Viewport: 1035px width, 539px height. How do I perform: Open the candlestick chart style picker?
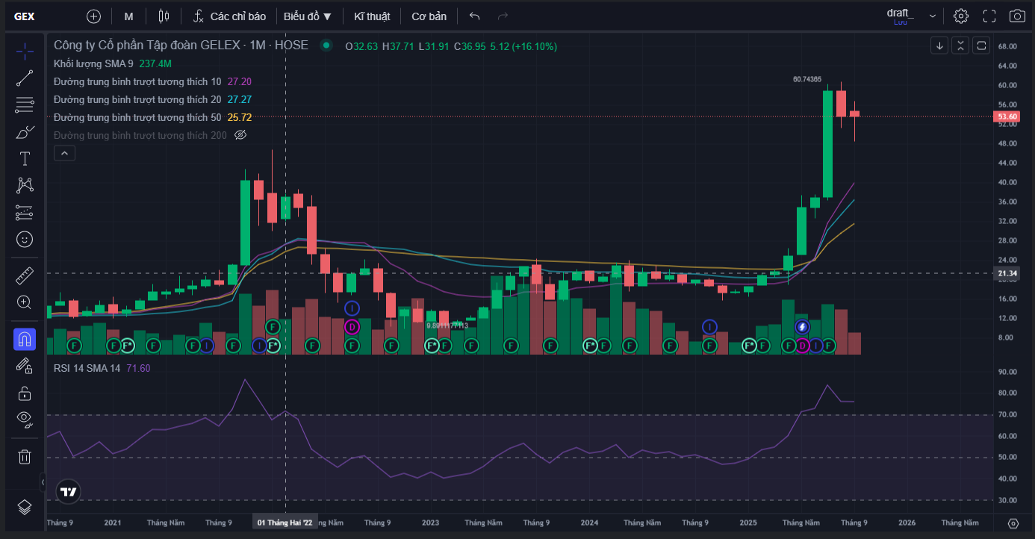(x=164, y=16)
